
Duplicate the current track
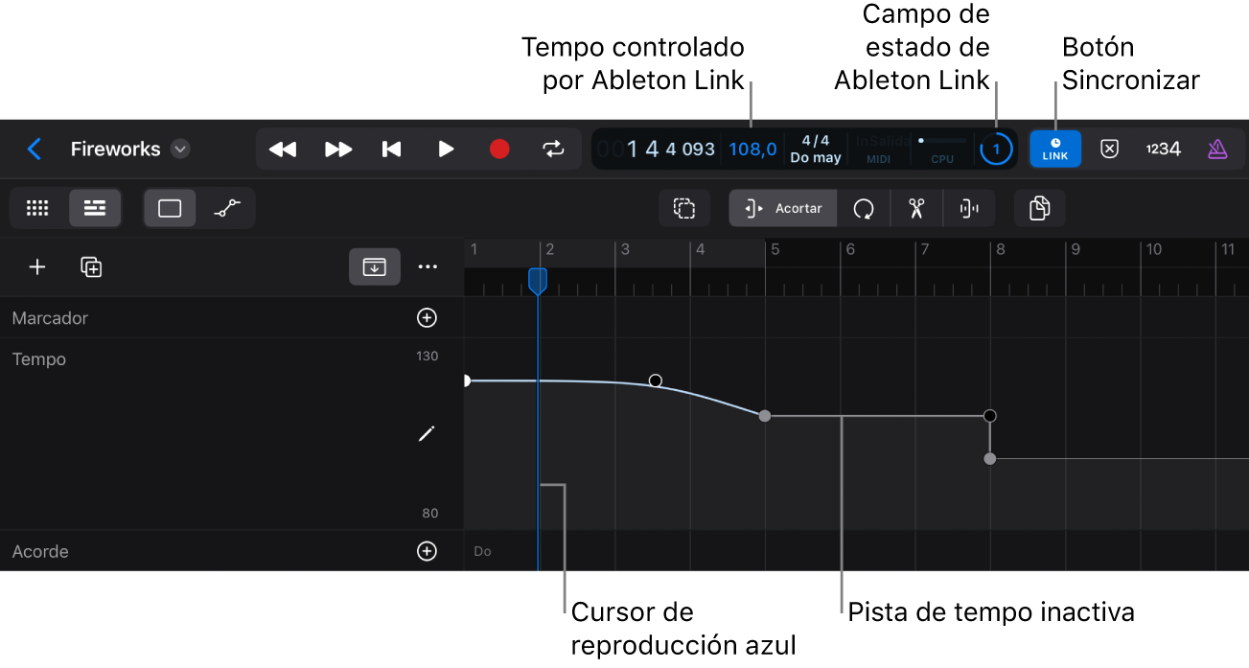(91, 266)
